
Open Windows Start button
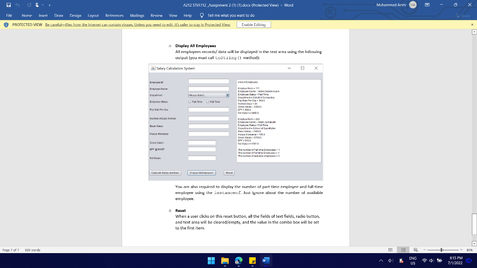[211, 261]
